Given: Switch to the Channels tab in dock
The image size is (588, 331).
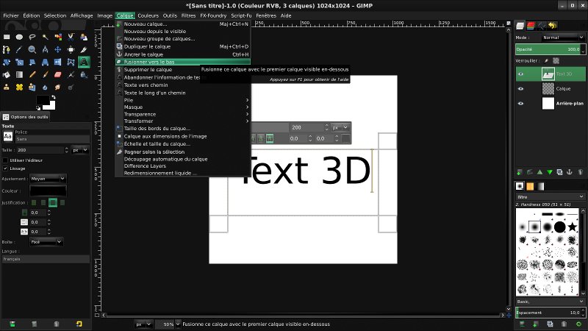Looking at the screenshot, I should [x=531, y=26].
